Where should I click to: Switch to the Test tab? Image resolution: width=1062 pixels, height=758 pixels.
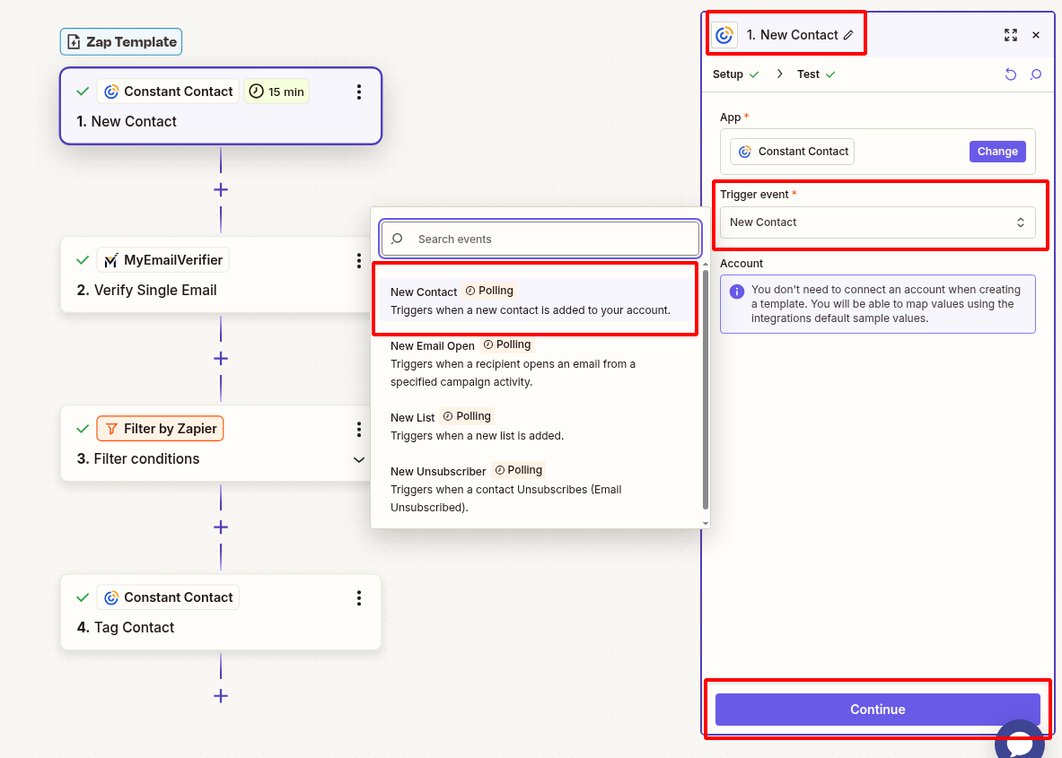(810, 74)
